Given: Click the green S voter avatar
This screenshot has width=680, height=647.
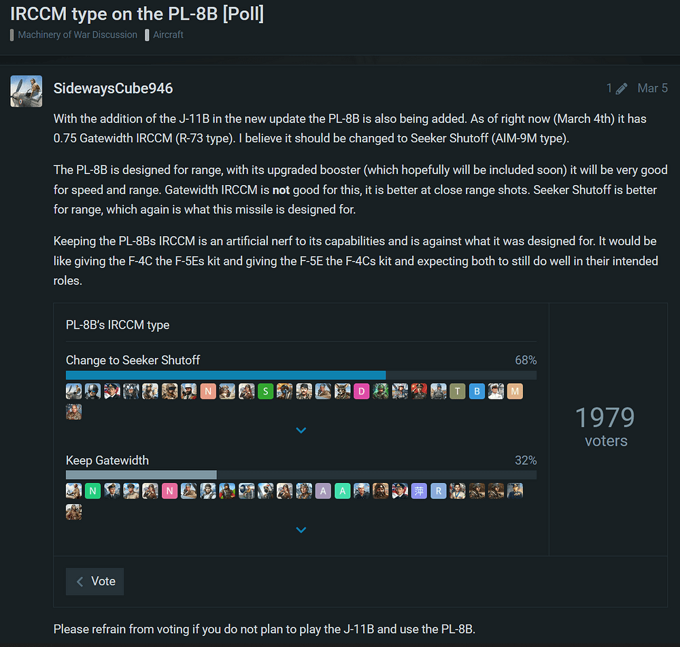Looking at the screenshot, I should coord(265,391).
